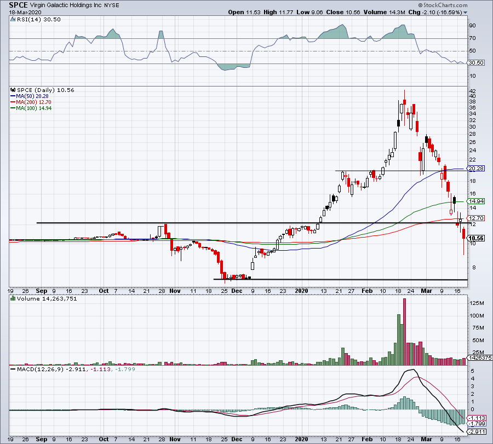493x444 pixels.
Task: Click the red MA(200) legend line
Action: (x=13, y=102)
